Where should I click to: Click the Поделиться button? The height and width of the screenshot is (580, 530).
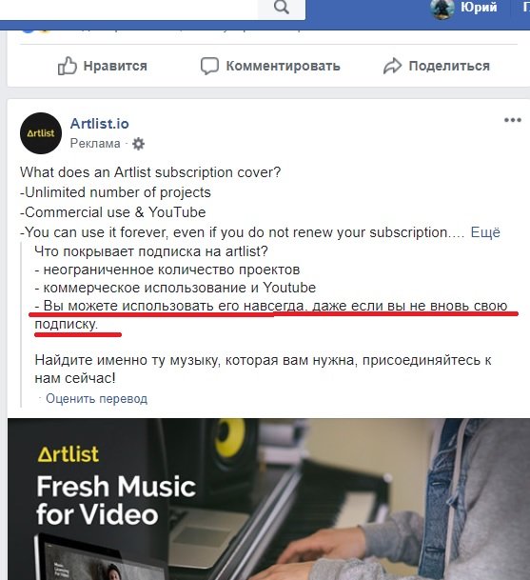coord(437,66)
